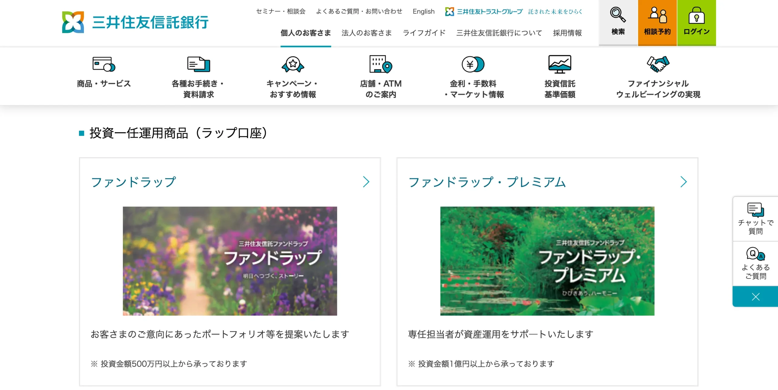
Task: Click the セミナー・相談会 link
Action: pyautogui.click(x=281, y=11)
